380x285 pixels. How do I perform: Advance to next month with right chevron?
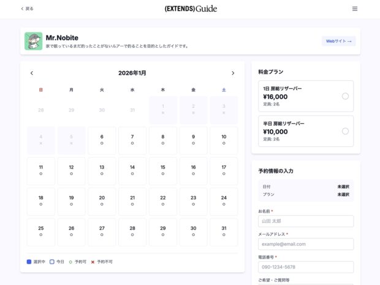(233, 73)
